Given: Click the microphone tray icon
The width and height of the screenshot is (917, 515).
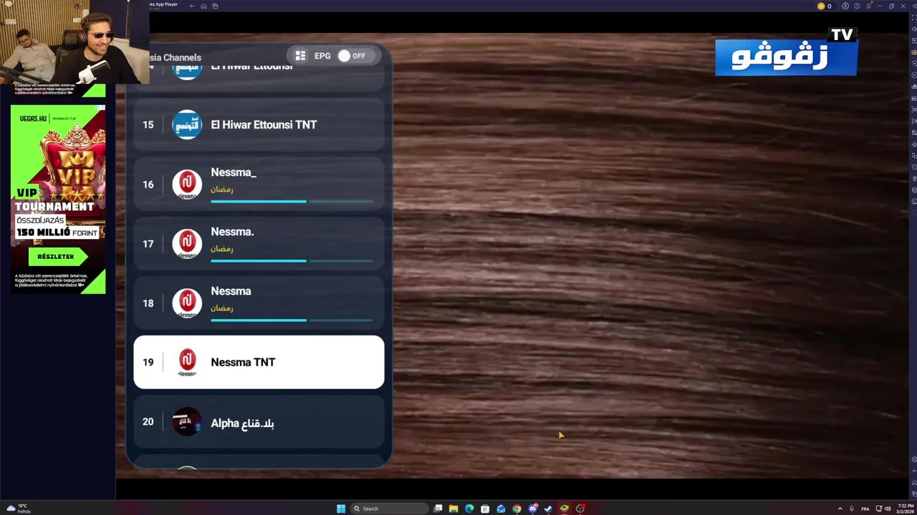Looking at the screenshot, I should pyautogui.click(x=852, y=509).
